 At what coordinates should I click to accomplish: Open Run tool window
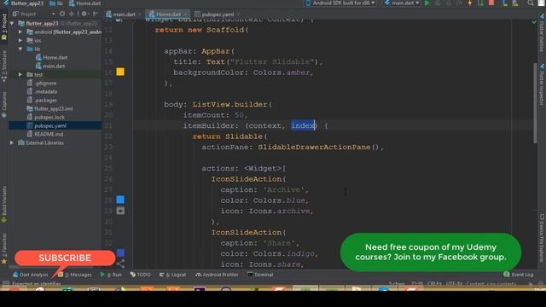(x=111, y=275)
